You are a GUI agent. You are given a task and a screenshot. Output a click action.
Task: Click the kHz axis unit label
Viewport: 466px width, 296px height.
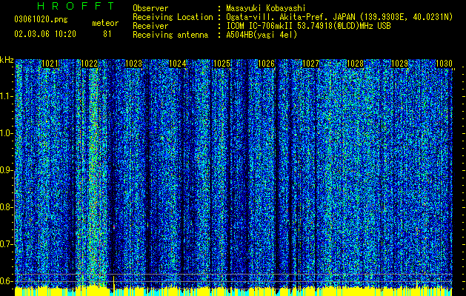[x=7, y=60]
